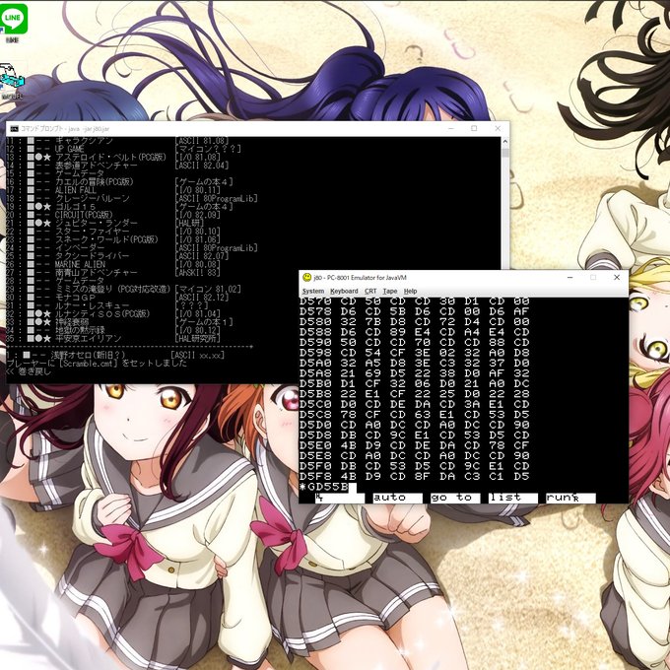Click the 'C1' byte in the D5F8 row
670x670 pixels.
497,477
